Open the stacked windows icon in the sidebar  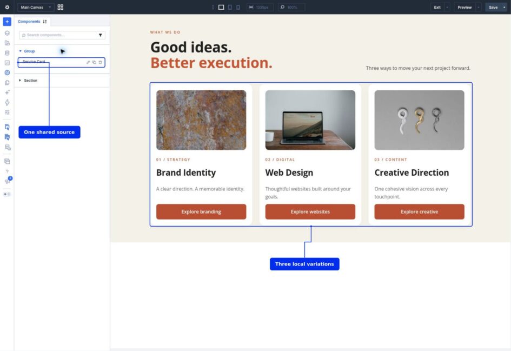(7, 161)
